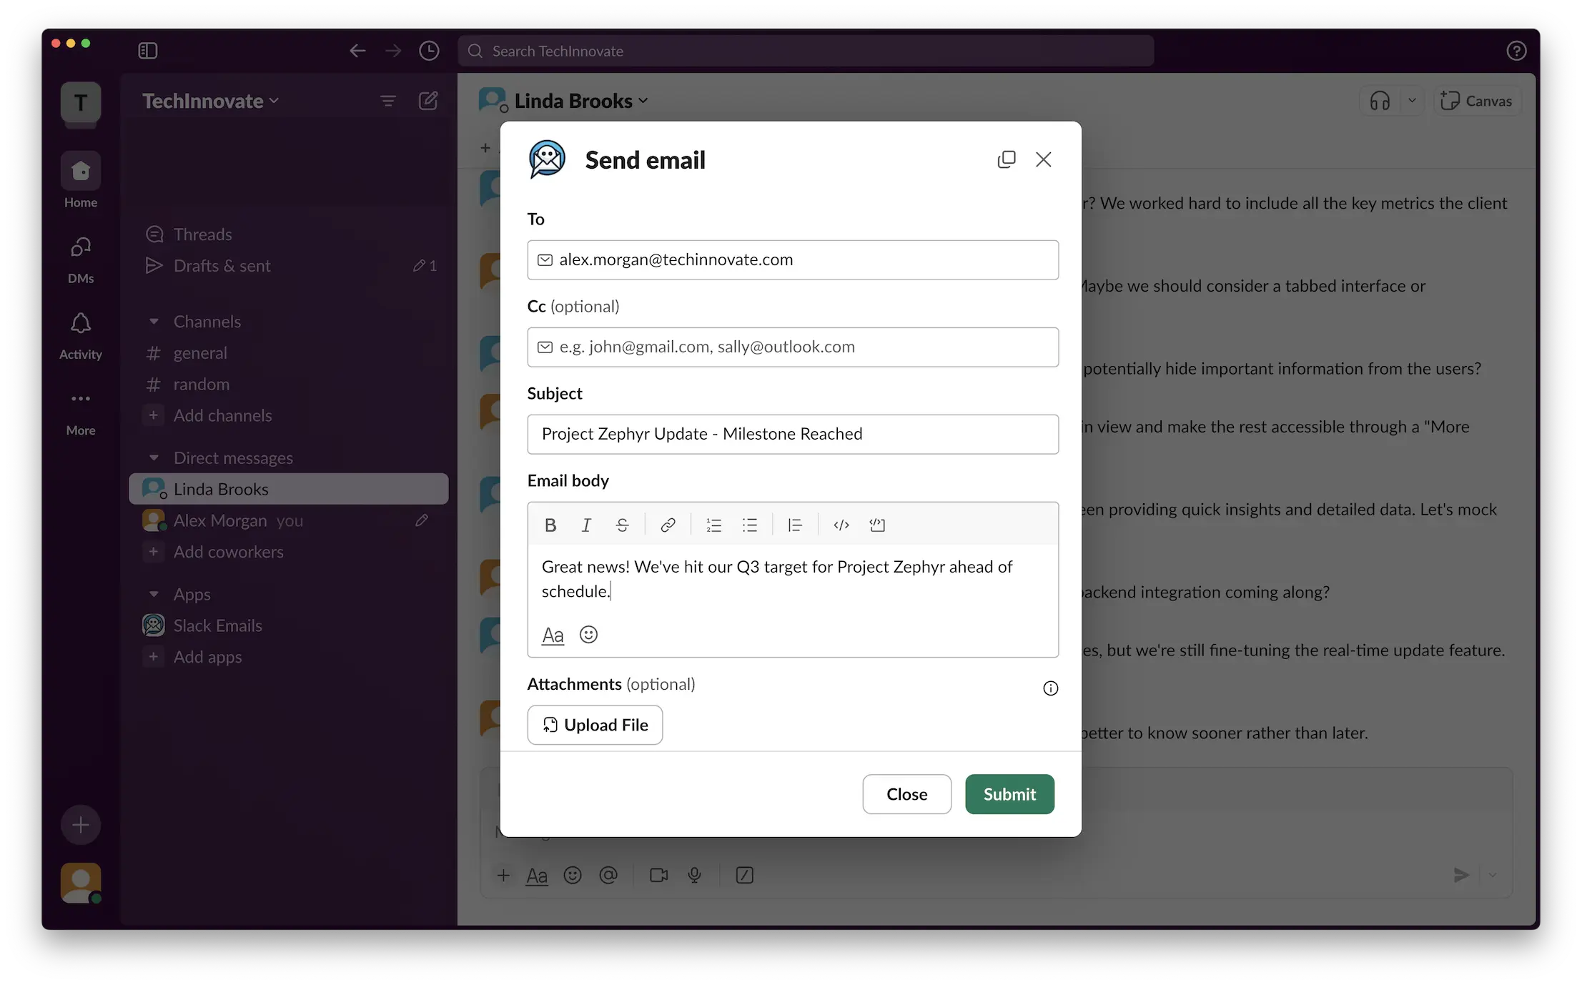The width and height of the screenshot is (1582, 985).
Task: Click the Subject input field
Action: (793, 434)
